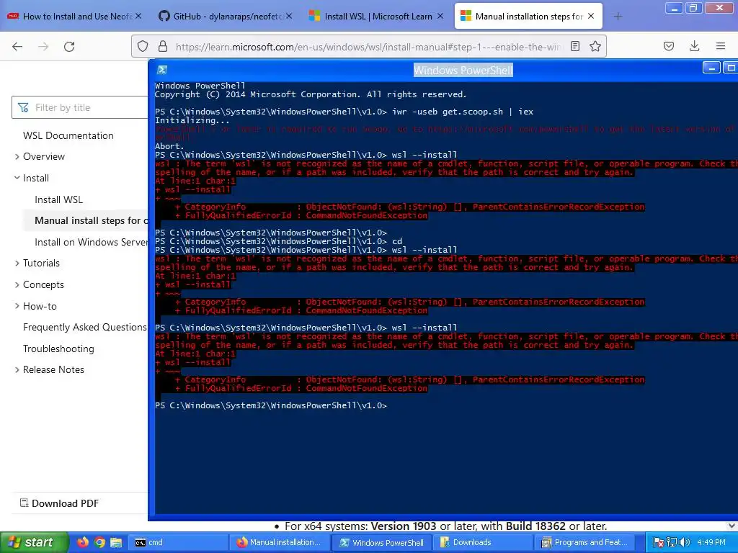
Task: Switch to cmd taskbar button
Action: (x=178, y=542)
